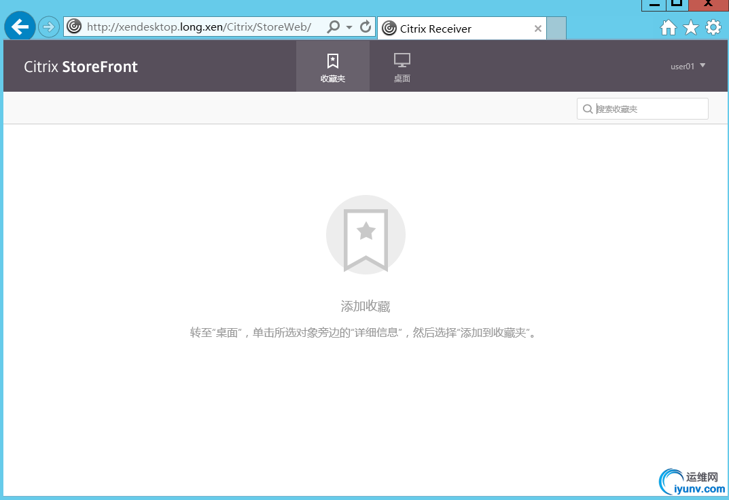Click the 添加收藏 heading text
The height and width of the screenshot is (500, 729).
366,306
